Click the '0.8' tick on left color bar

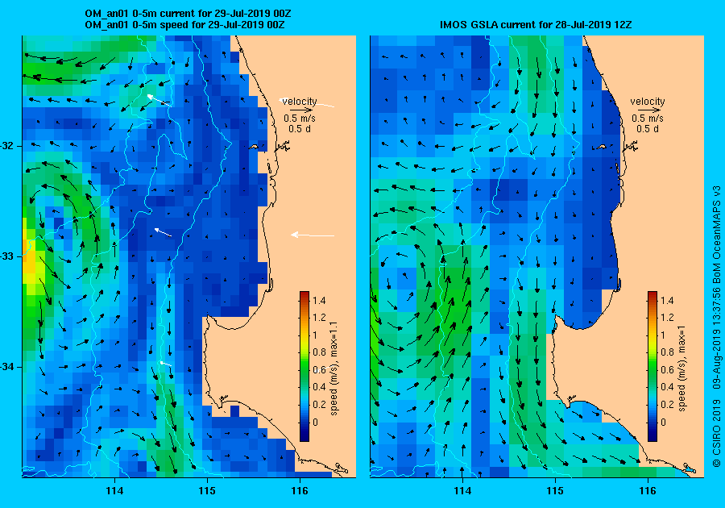coord(319,352)
